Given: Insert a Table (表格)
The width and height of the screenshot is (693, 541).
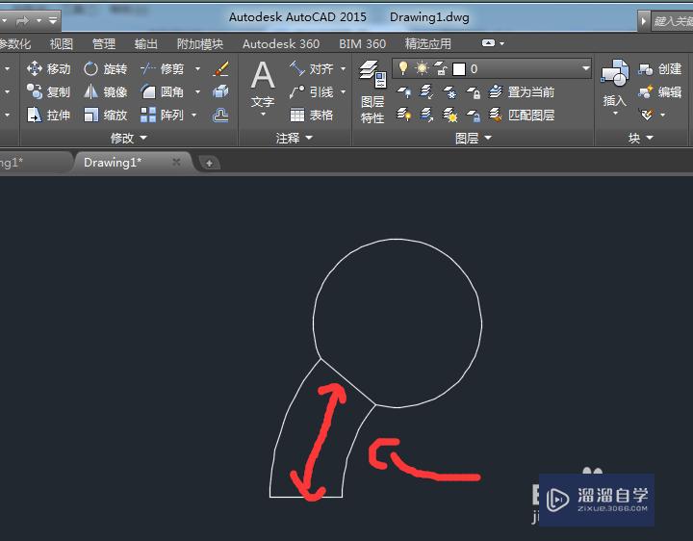Looking at the screenshot, I should (311, 115).
